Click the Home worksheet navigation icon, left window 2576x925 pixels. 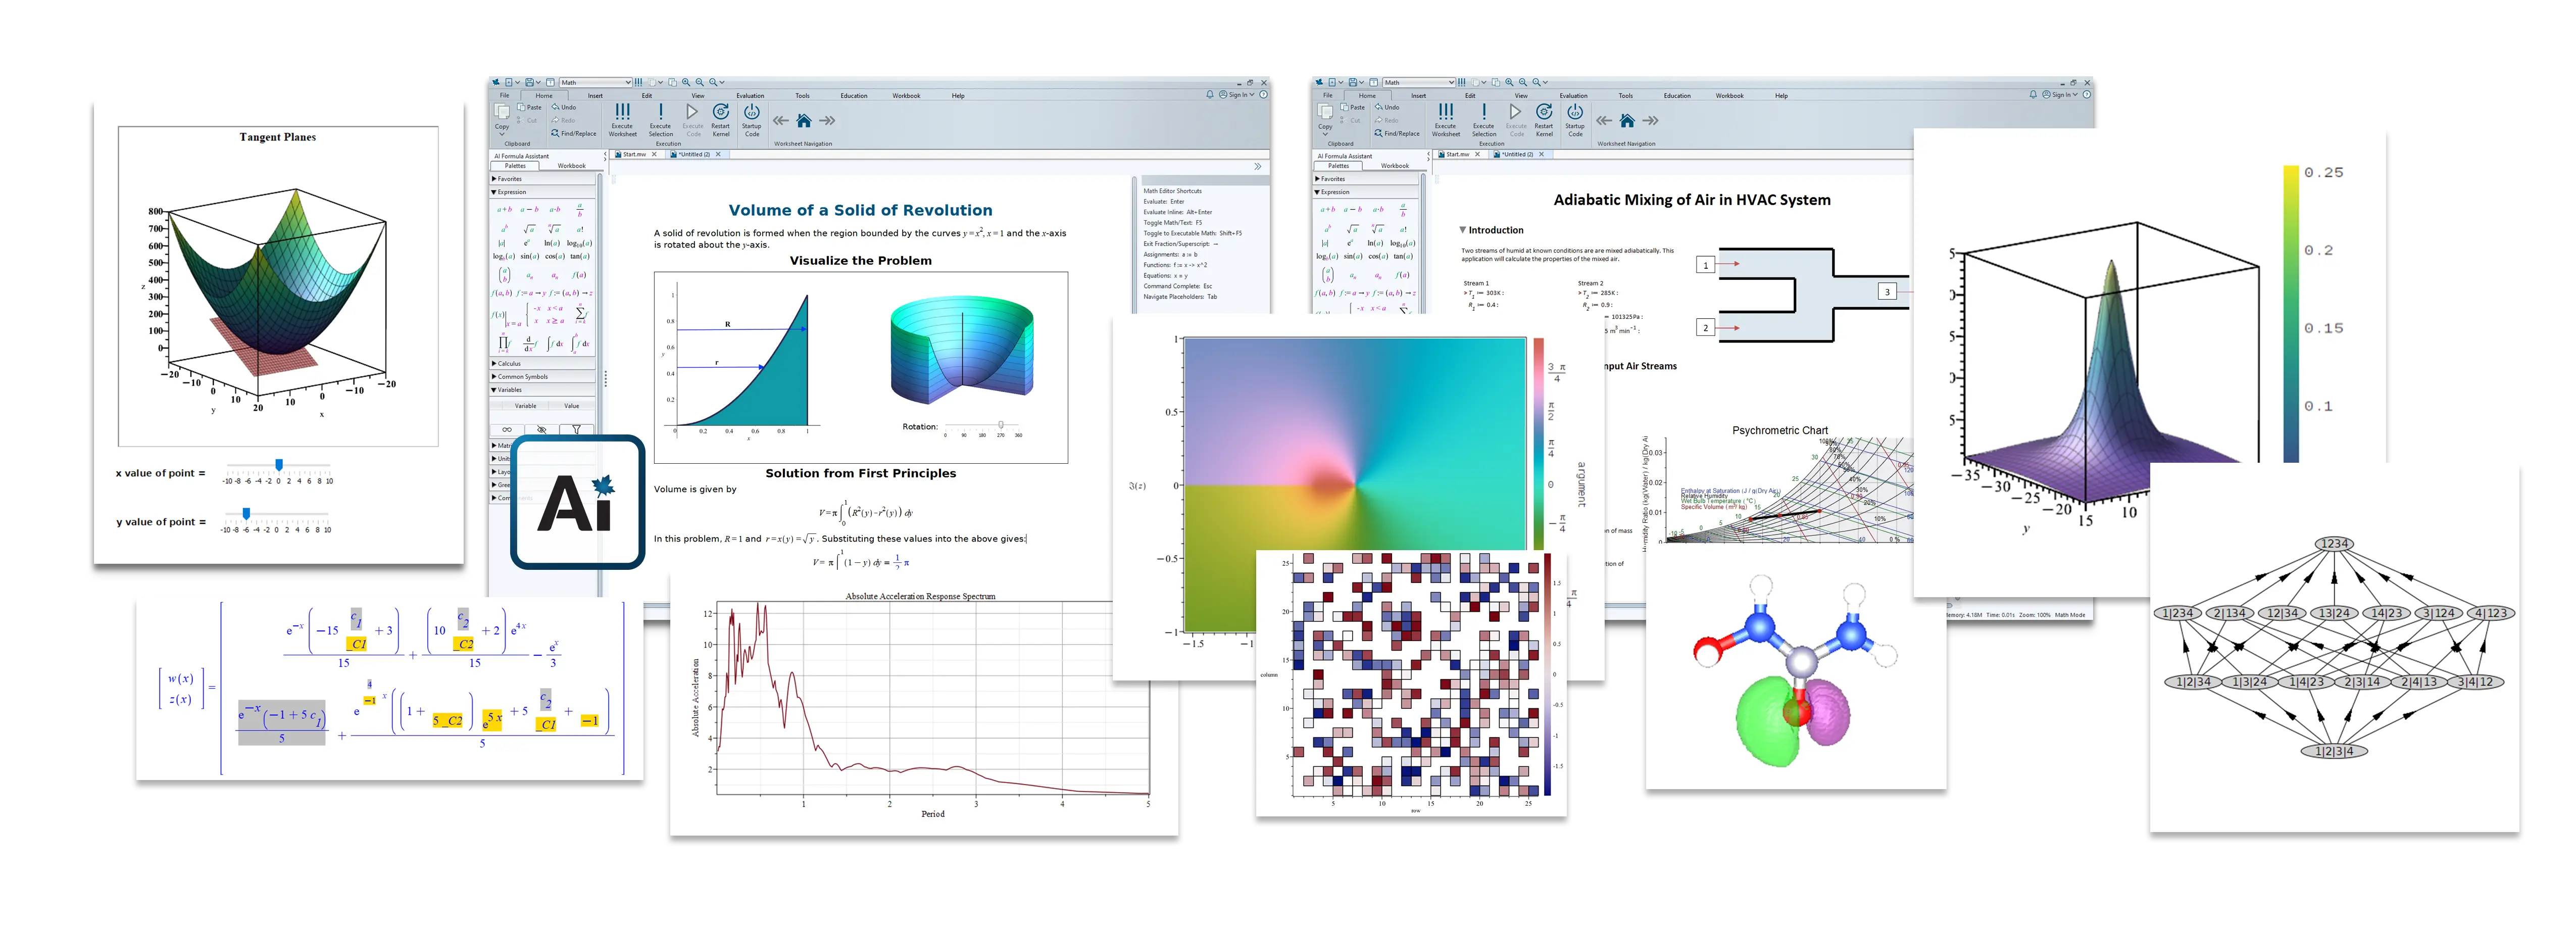(804, 121)
